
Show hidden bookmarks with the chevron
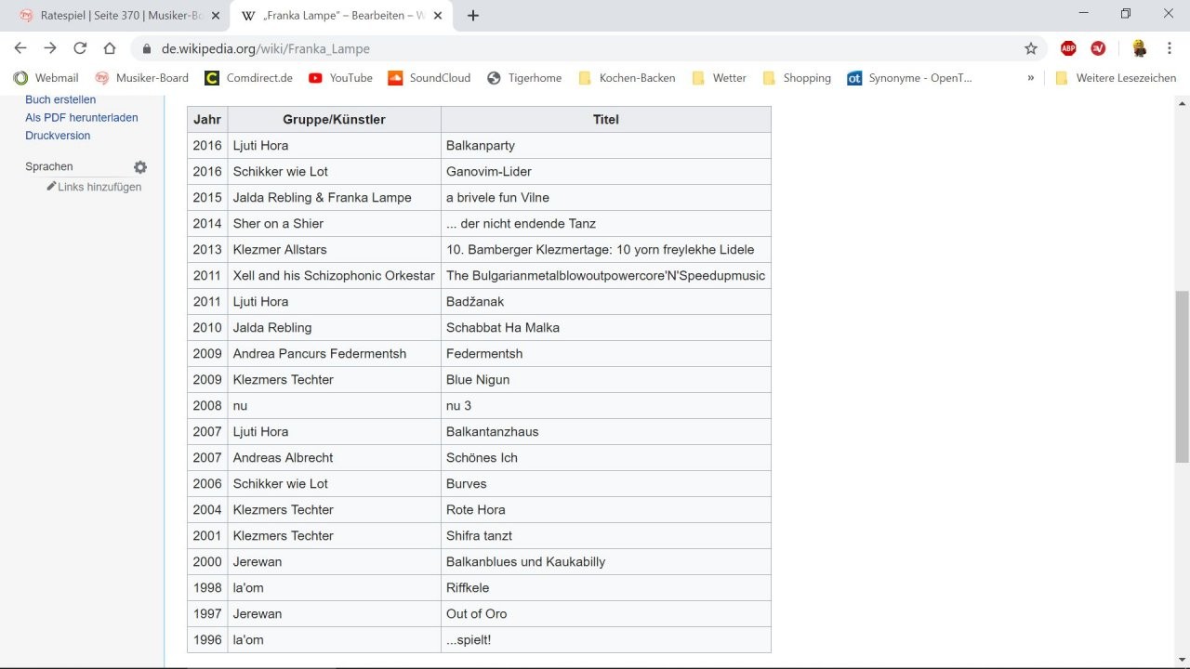[1030, 78]
